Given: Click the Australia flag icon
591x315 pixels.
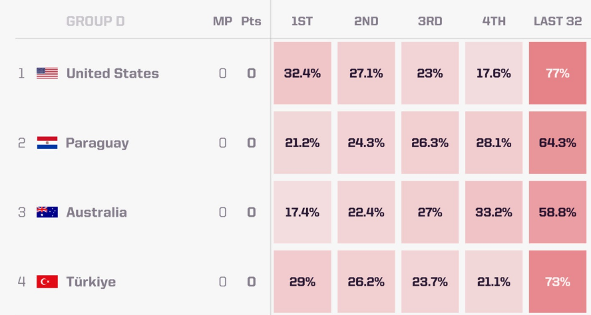Looking at the screenshot, I should point(47,212).
